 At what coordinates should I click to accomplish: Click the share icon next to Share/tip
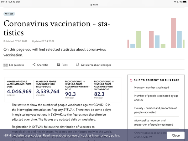coord(34,65)
